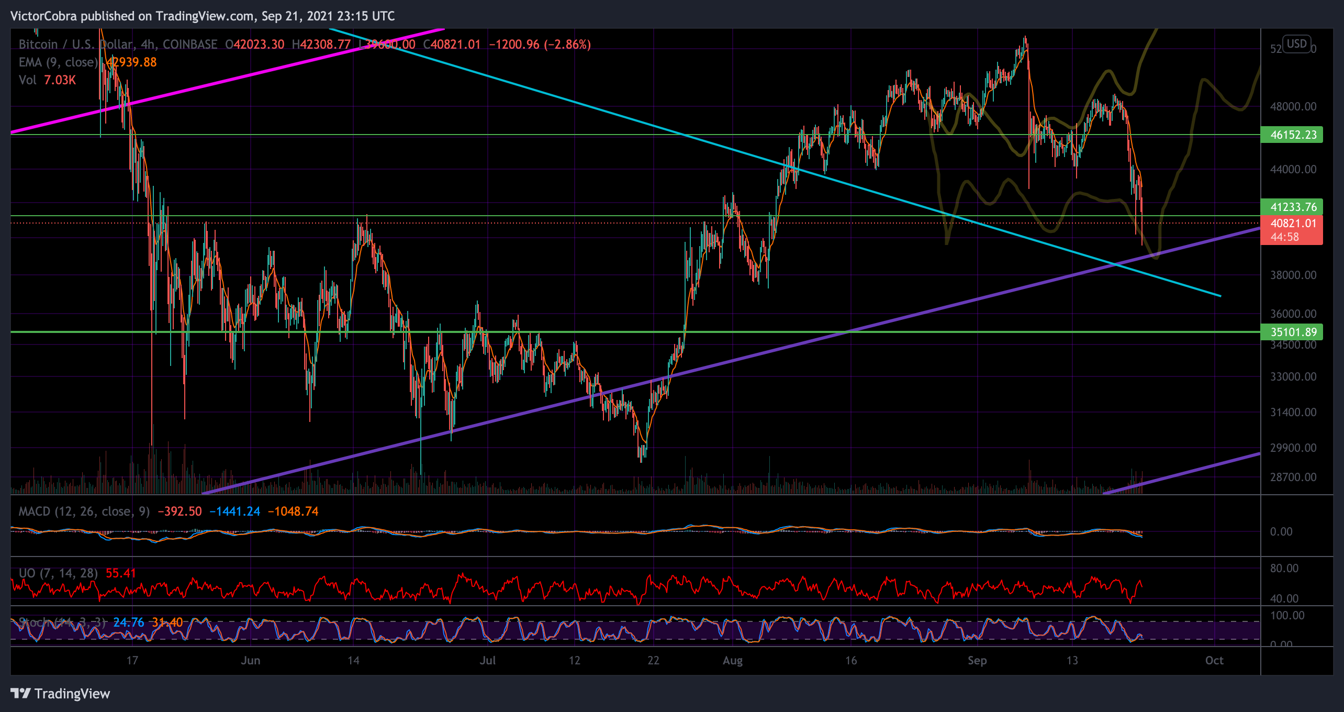Click the 'Sep' date on the time axis
Image resolution: width=1344 pixels, height=712 pixels.
coord(977,661)
